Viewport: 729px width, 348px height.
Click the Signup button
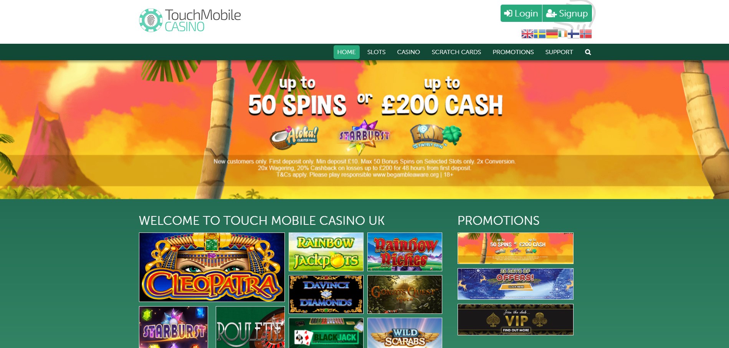click(x=567, y=13)
